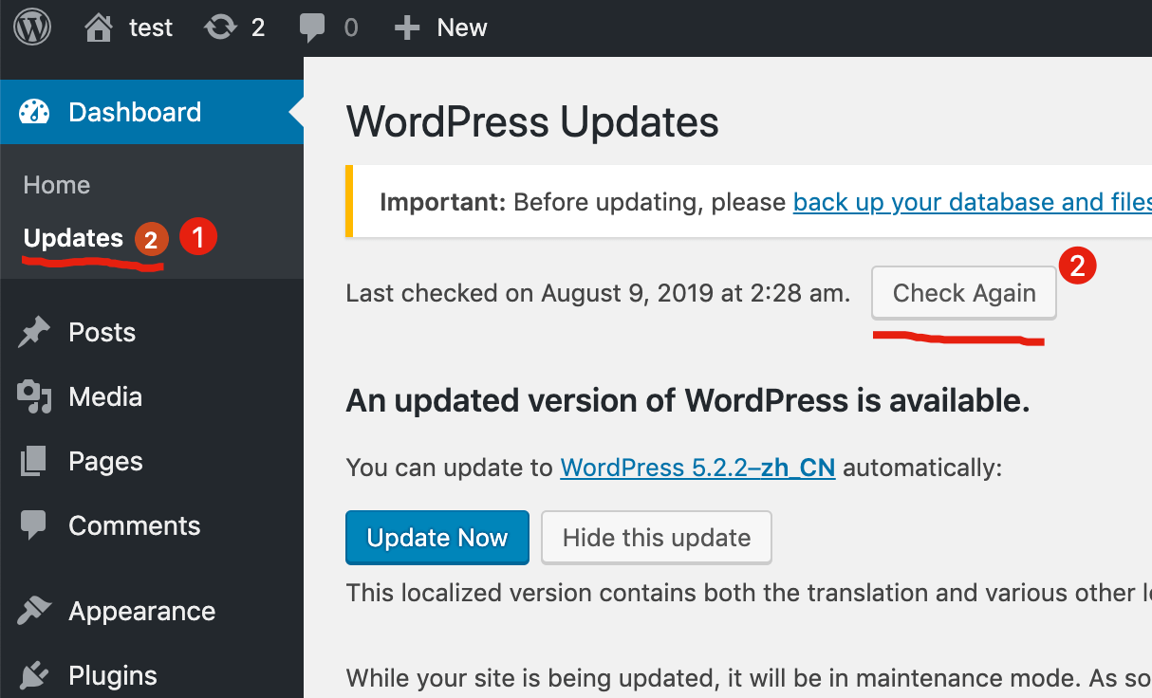
Task: Click the Updates count badge showing 2
Action: click(150, 239)
